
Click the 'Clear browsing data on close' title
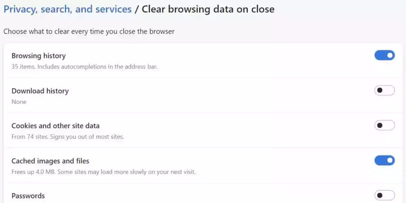208,9
